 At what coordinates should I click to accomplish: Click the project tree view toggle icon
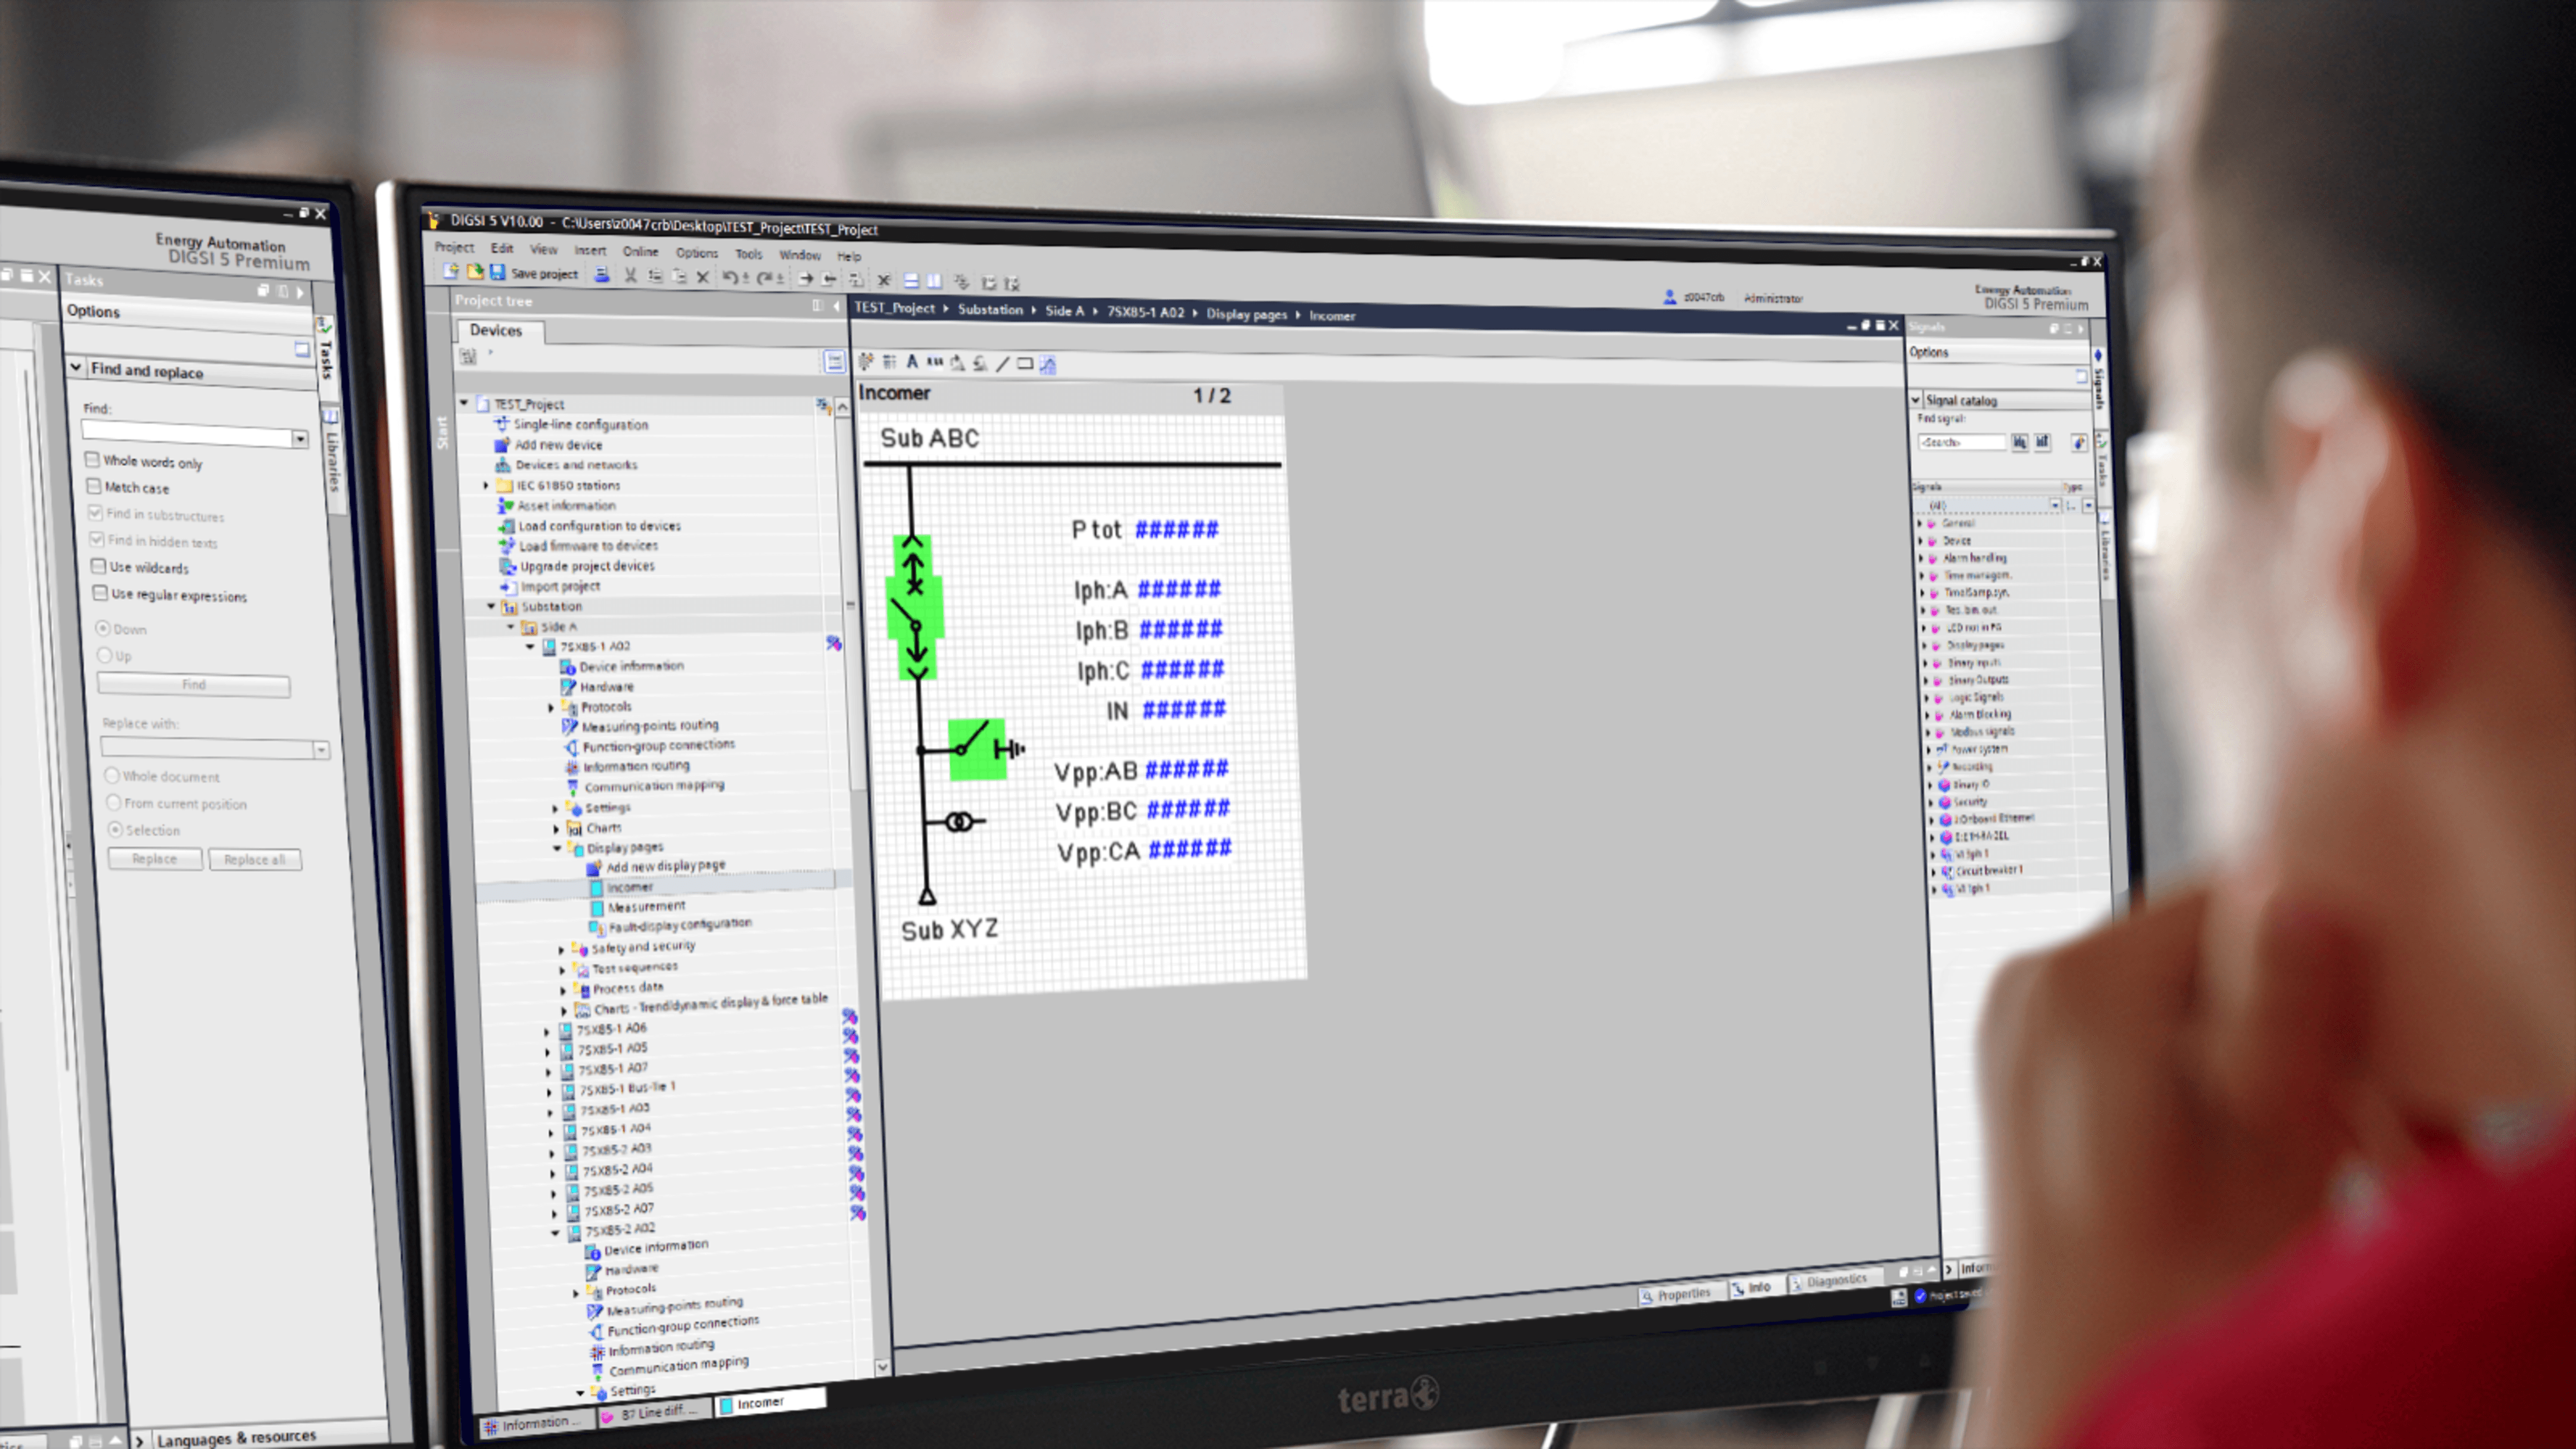click(834, 362)
